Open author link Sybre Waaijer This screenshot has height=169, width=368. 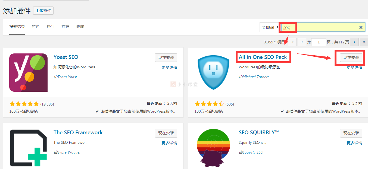click(69, 152)
